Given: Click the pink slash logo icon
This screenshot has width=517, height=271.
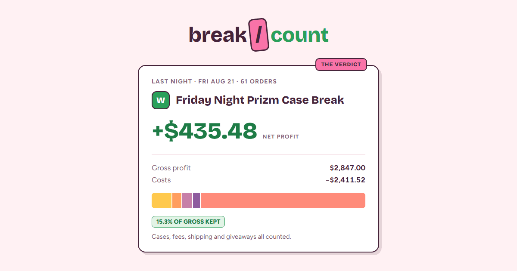Looking at the screenshot, I should pos(259,35).
